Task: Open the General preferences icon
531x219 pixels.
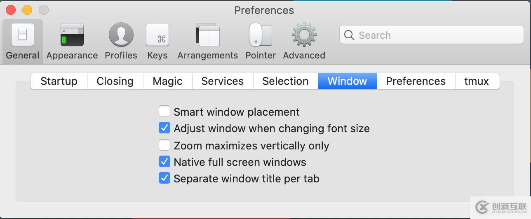Action: [x=23, y=35]
